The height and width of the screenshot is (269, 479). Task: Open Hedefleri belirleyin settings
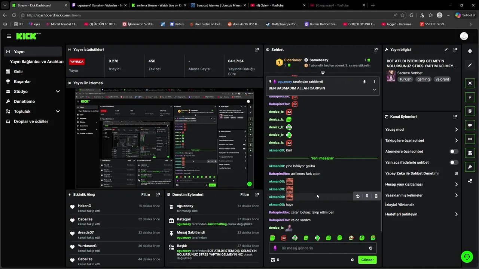point(421,214)
